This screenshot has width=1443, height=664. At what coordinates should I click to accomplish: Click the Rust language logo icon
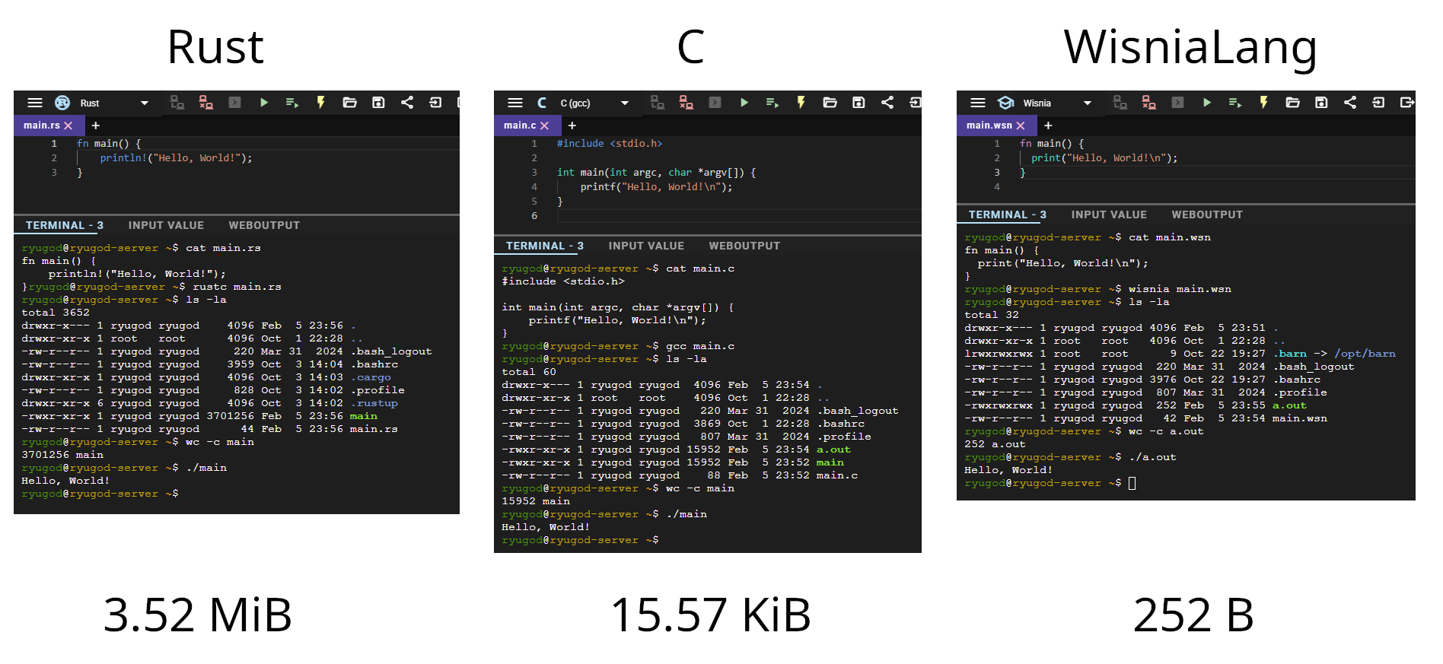point(62,103)
